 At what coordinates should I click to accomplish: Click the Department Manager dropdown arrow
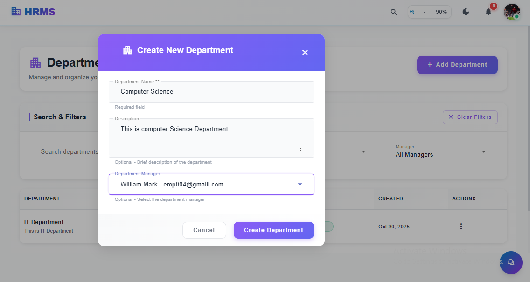[x=300, y=185]
